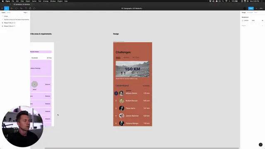Click the Leaderboard heading in design

(122, 86)
